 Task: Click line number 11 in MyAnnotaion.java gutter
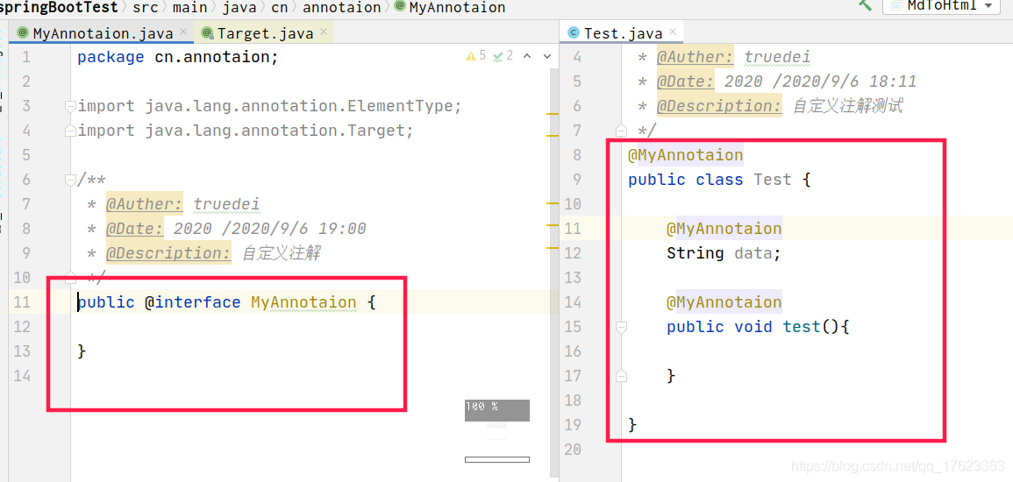point(22,302)
